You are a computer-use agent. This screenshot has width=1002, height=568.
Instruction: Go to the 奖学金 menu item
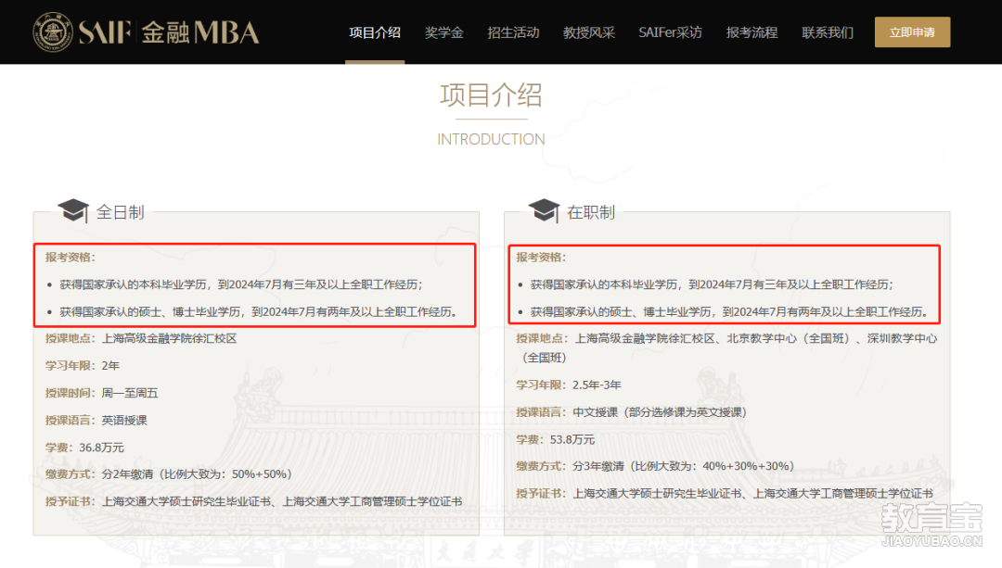pos(444,32)
